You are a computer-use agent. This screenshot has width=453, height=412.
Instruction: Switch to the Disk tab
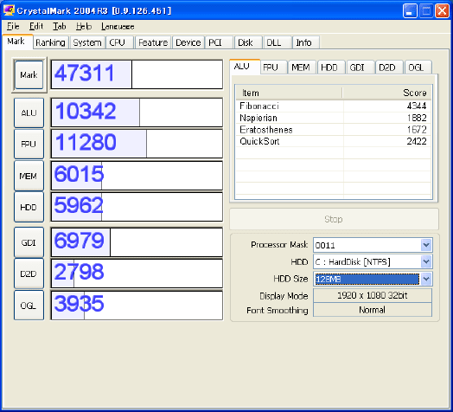[x=248, y=42]
